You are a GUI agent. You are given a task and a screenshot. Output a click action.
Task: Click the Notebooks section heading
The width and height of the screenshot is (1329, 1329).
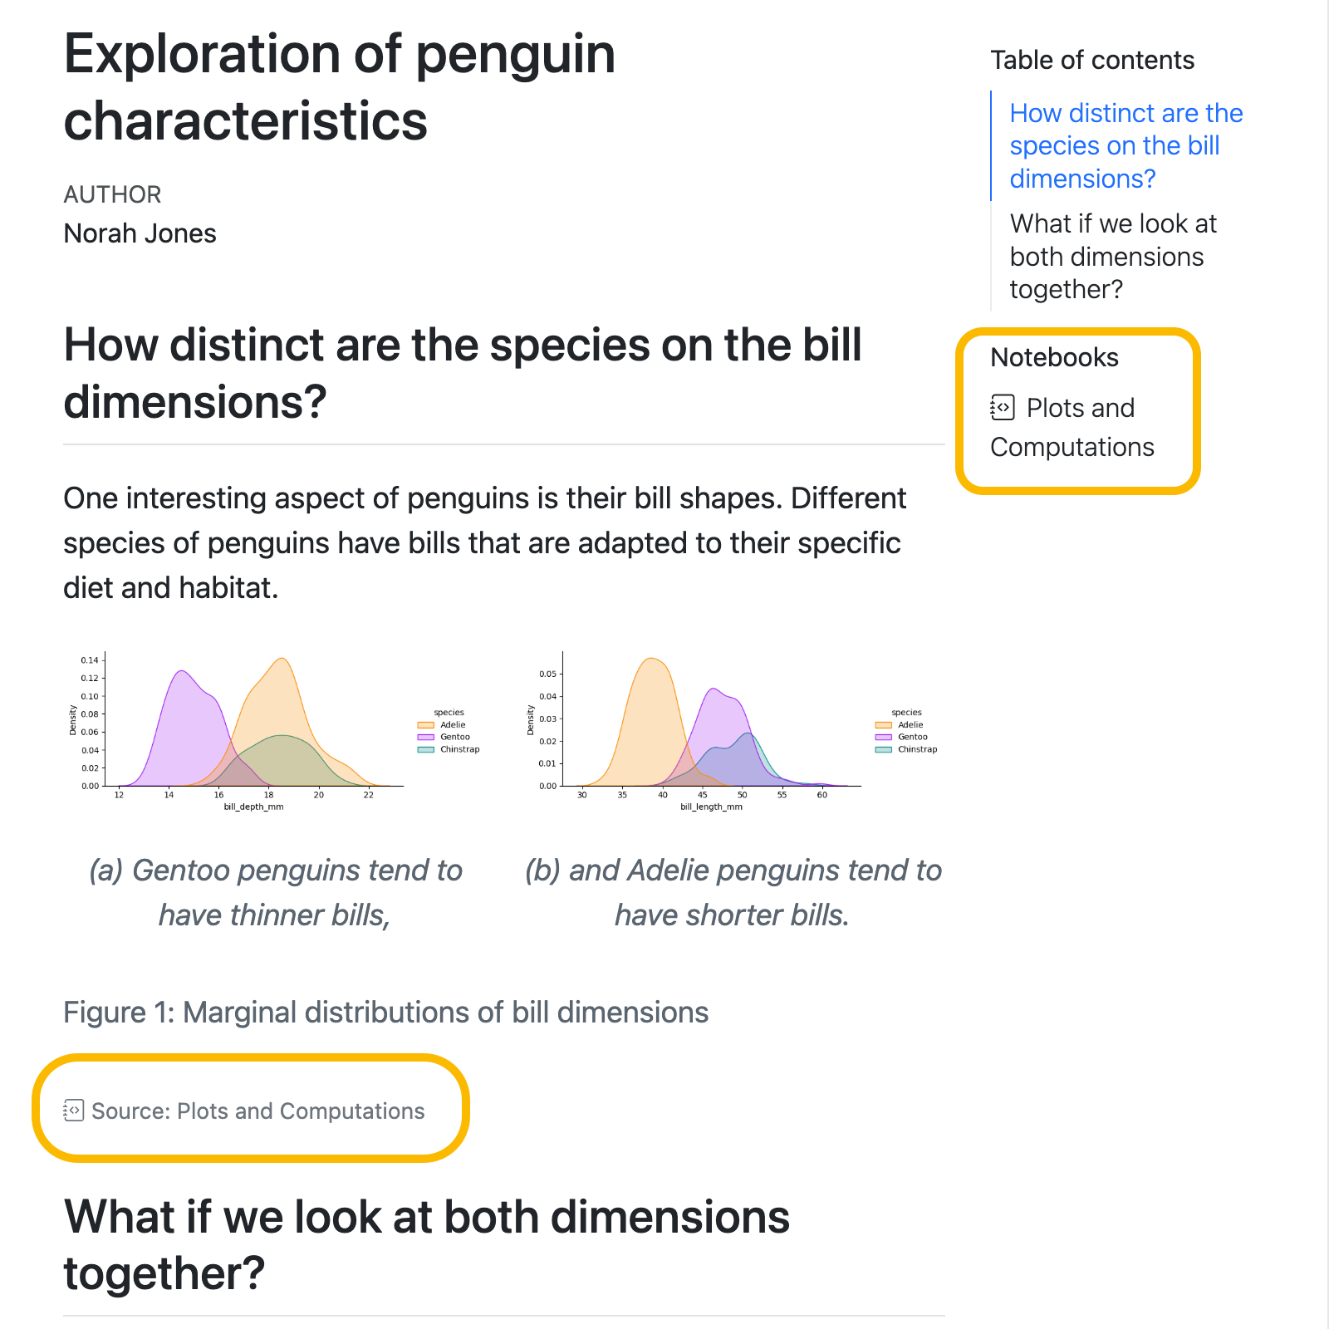[1054, 357]
